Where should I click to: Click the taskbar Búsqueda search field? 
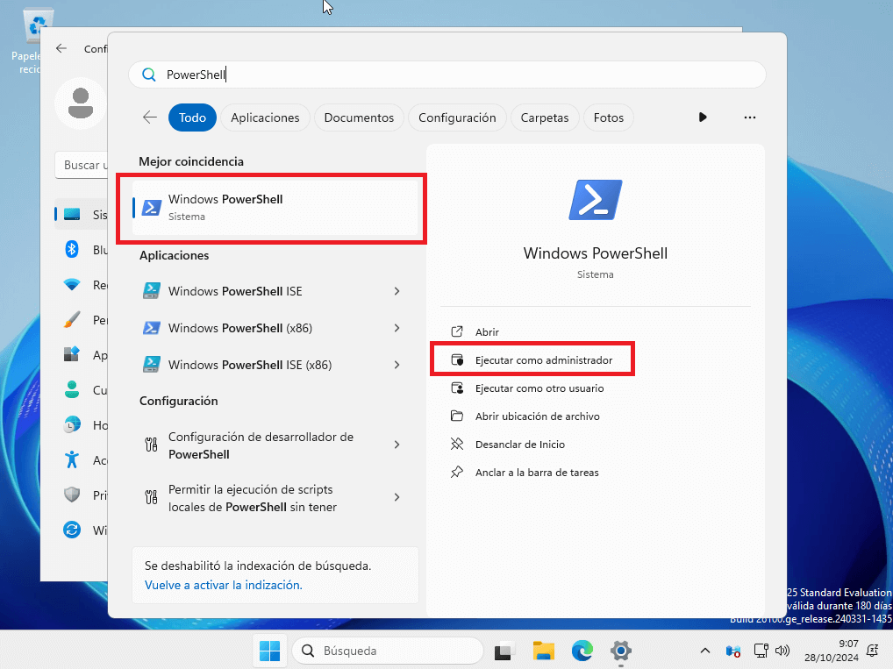[x=388, y=651]
